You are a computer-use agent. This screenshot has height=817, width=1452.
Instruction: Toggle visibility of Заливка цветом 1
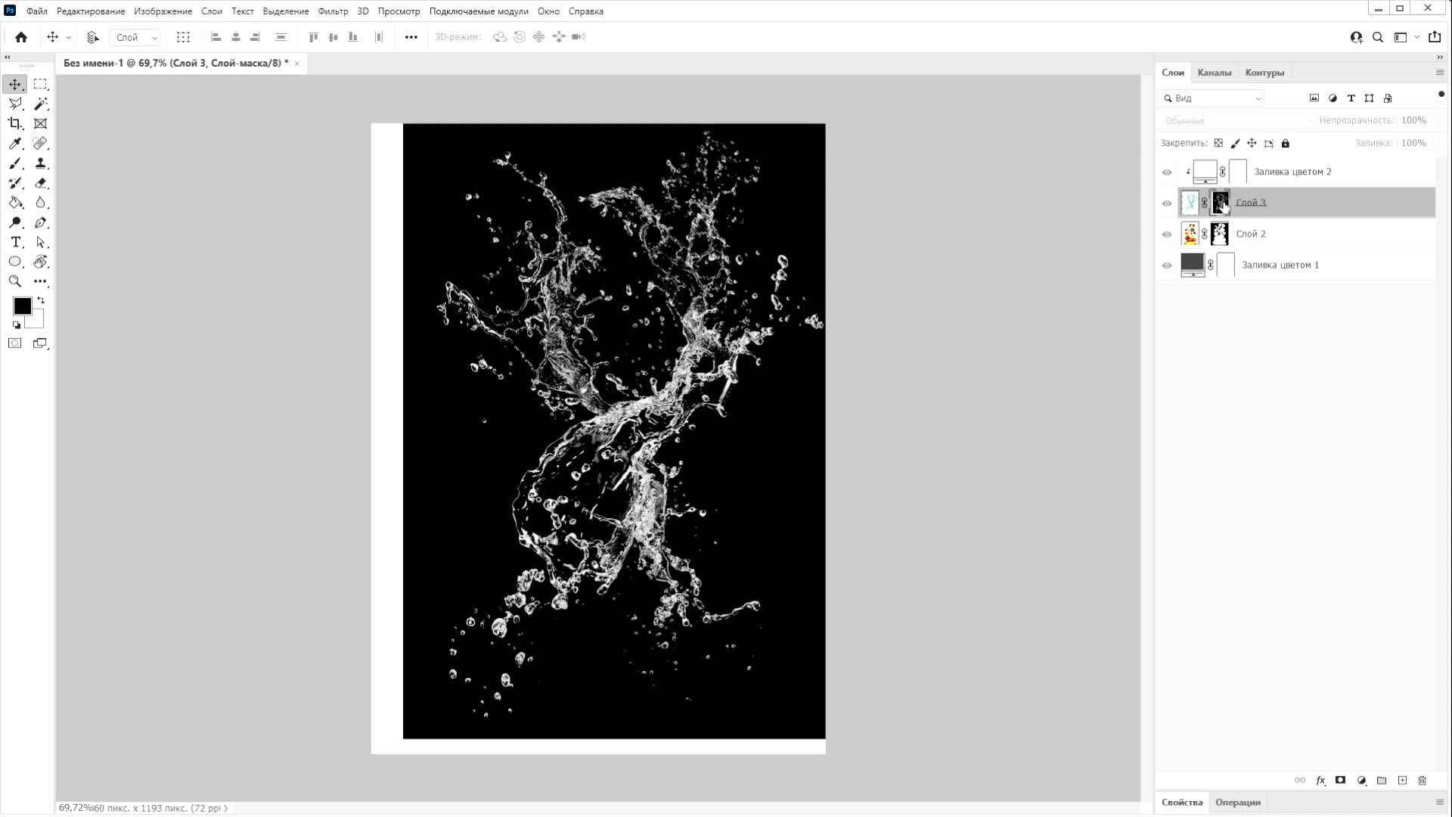1166,266
